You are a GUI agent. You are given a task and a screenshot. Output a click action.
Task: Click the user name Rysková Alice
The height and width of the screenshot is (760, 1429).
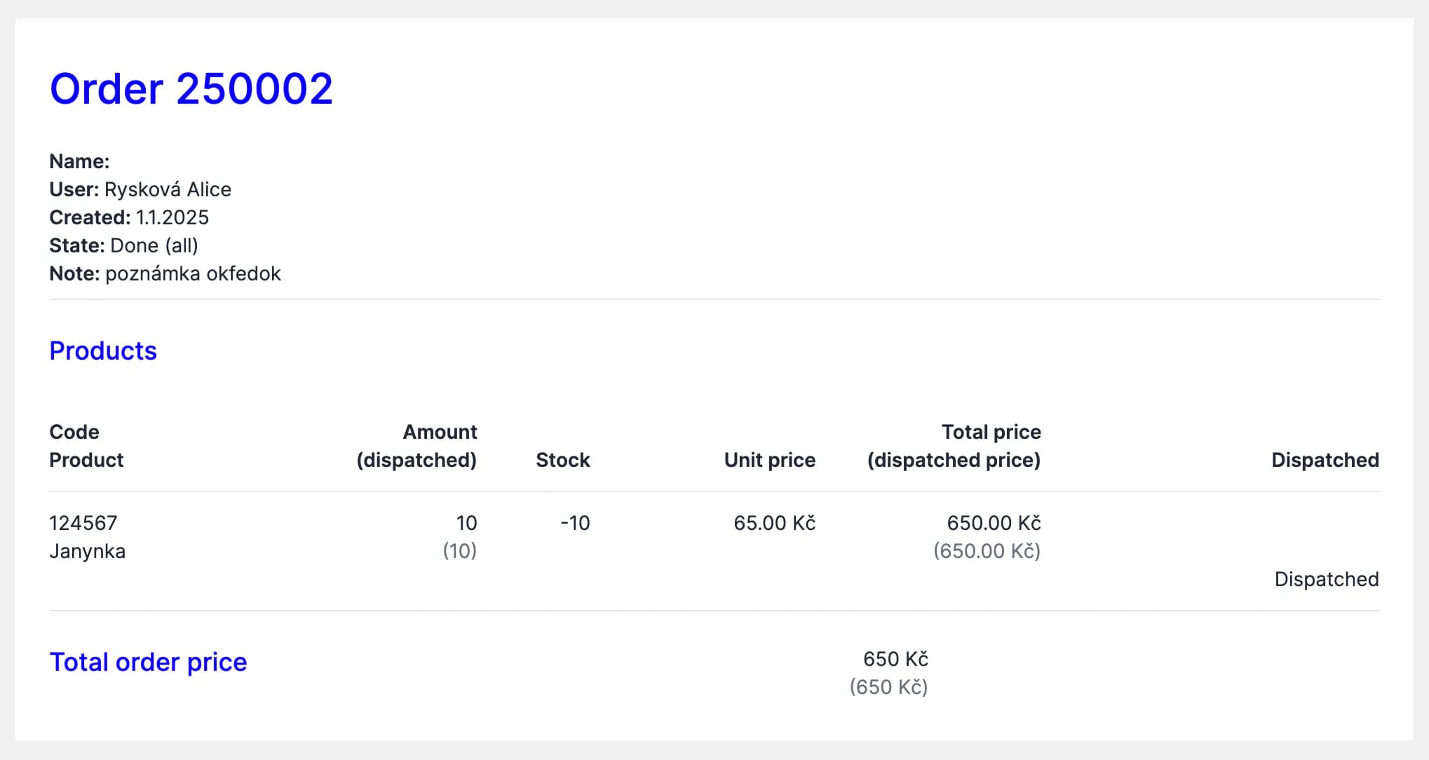coord(168,189)
